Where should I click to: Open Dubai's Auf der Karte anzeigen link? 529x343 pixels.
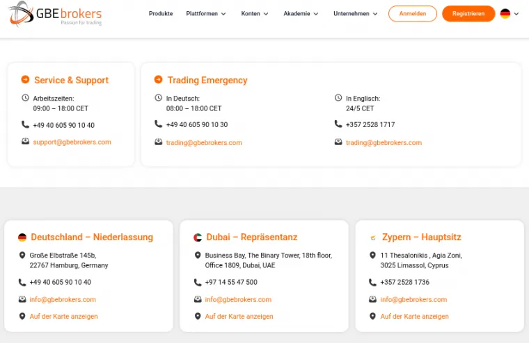tap(239, 317)
